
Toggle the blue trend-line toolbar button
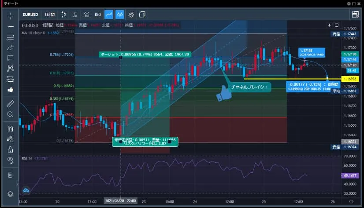[109, 15]
